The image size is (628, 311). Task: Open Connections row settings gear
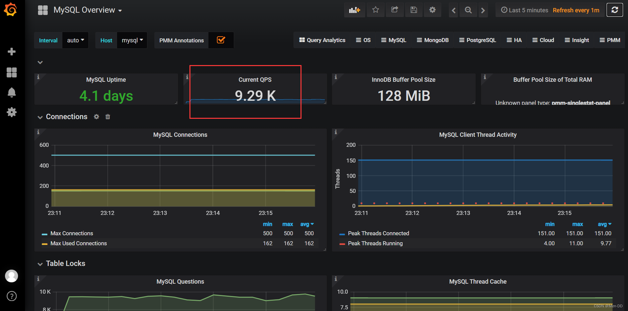coord(96,117)
